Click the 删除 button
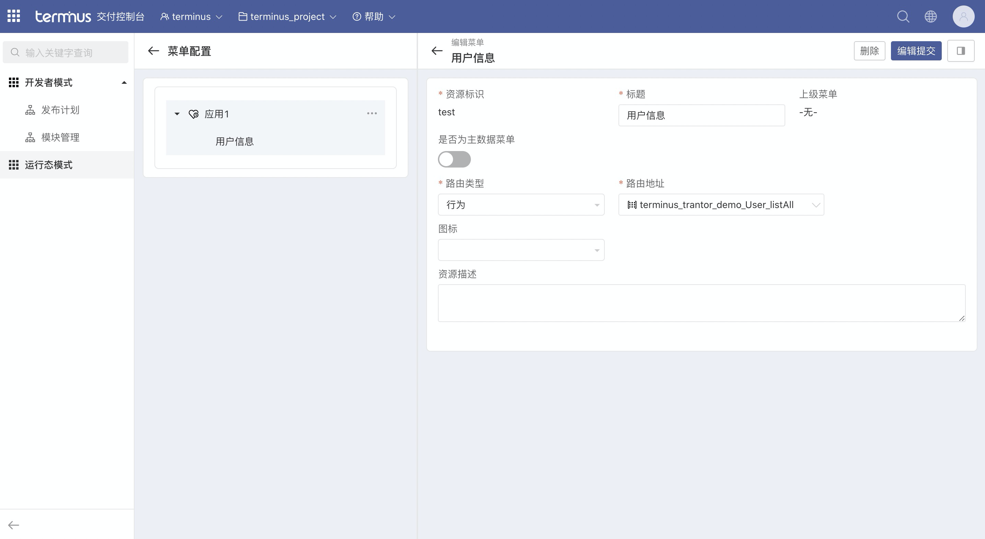The height and width of the screenshot is (539, 985). click(869, 51)
